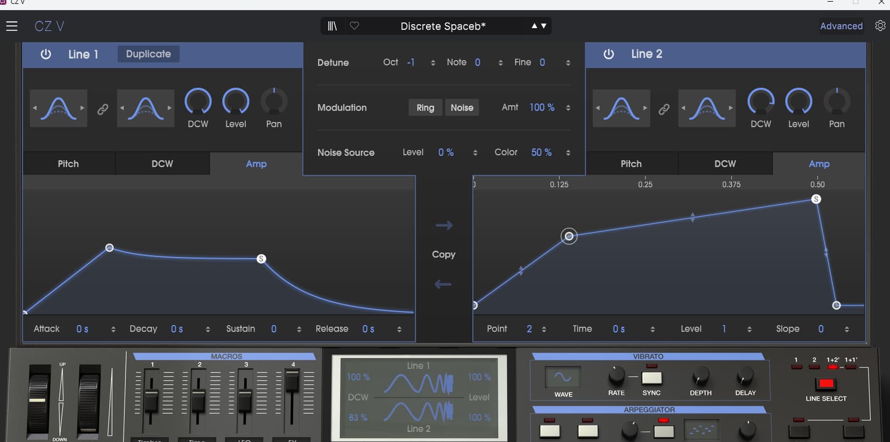Click Line 2 Level knob
Screen dimensions: 890x442
tap(799, 102)
